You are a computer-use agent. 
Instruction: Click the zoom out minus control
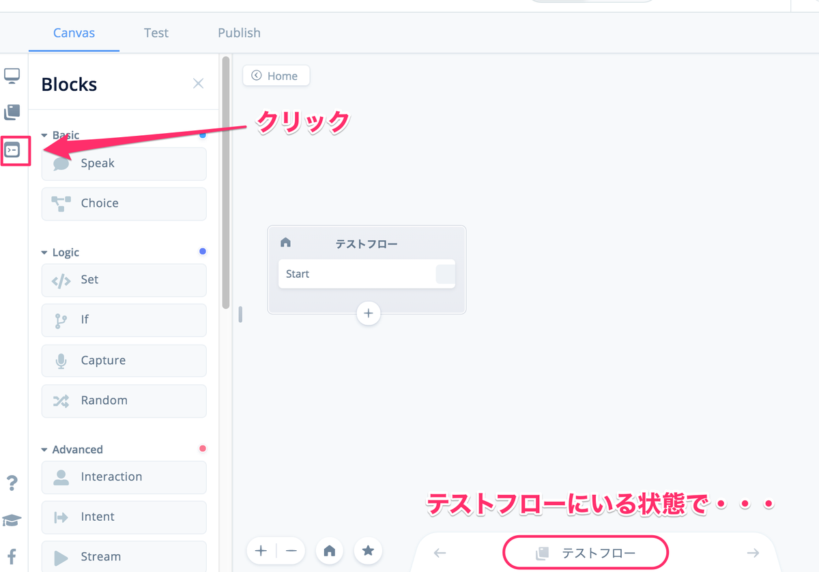click(291, 551)
